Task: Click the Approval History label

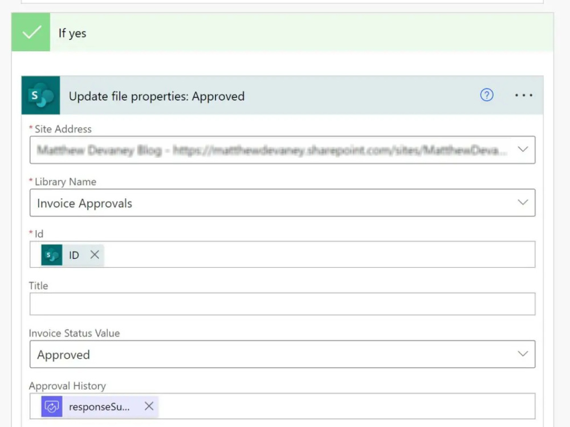Action: 67,385
